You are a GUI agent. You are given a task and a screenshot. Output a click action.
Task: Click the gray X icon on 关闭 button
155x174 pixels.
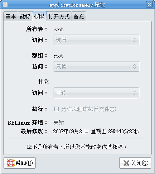(126, 163)
